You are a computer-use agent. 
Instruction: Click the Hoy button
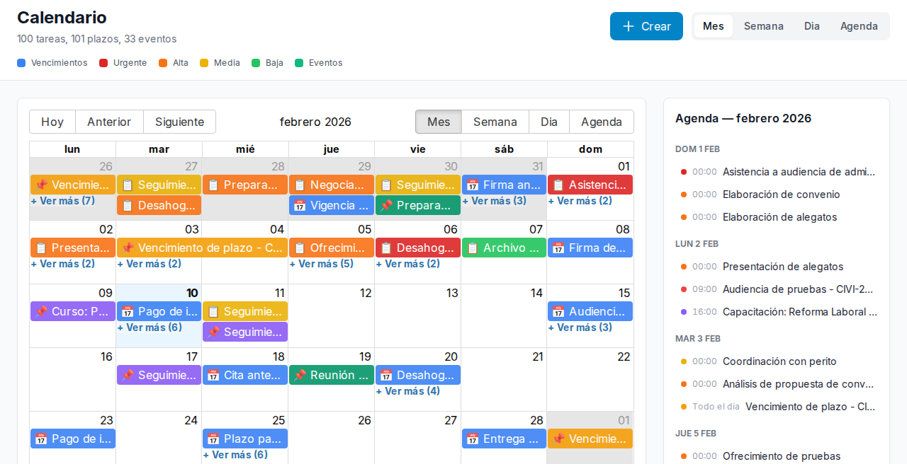click(52, 122)
